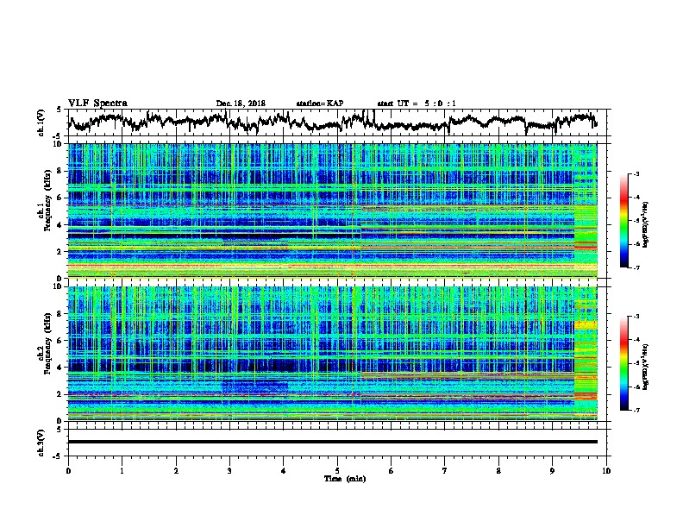This screenshot has height=528, width=683.
Task: Click the "Time (min)" axis title
Action: (x=345, y=479)
